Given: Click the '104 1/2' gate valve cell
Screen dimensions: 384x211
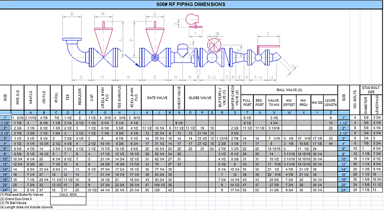Looking at the screenshot, I should (159, 185).
